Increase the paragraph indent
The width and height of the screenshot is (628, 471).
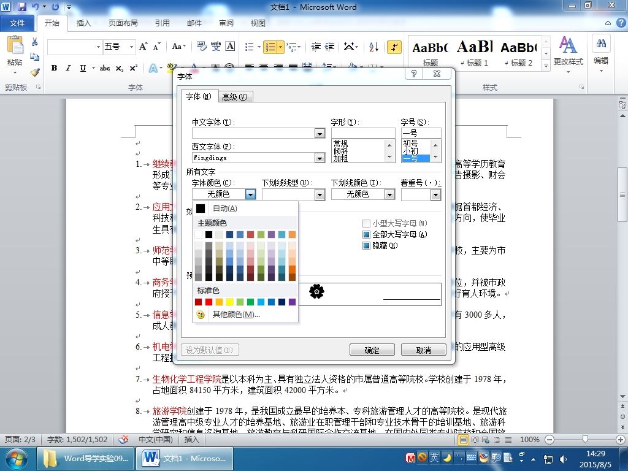[x=329, y=47]
